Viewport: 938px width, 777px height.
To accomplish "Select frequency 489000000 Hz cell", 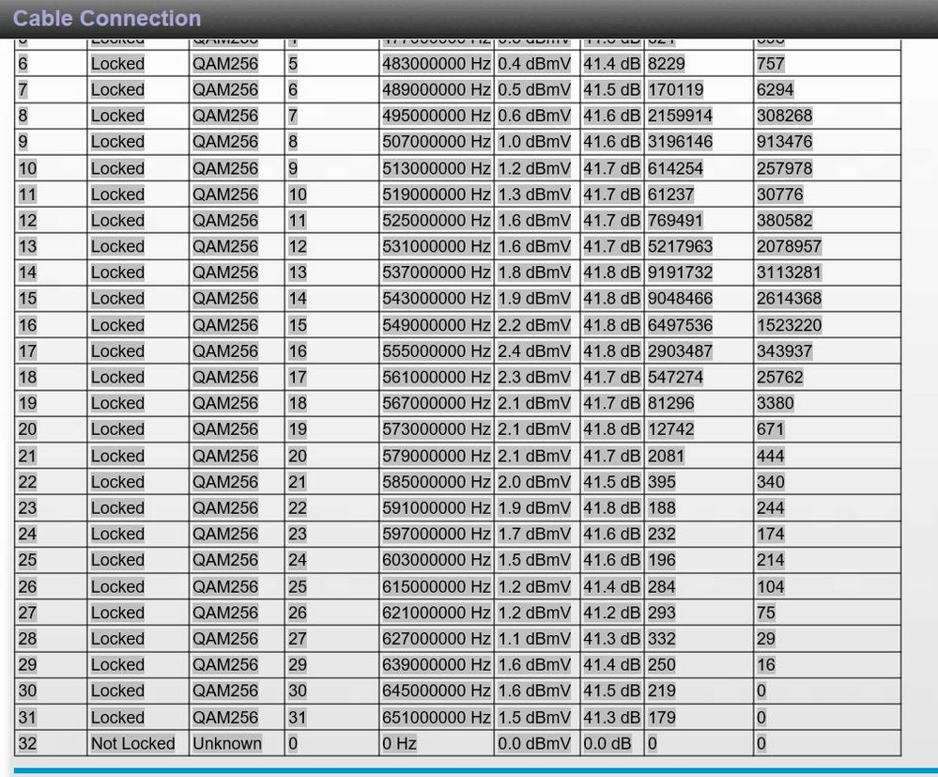I will tap(437, 90).
